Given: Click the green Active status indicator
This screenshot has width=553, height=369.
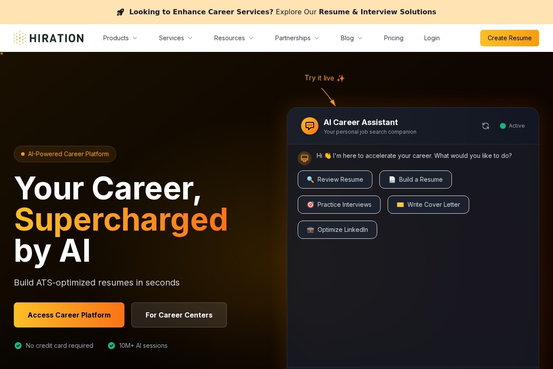Looking at the screenshot, I should click(x=503, y=126).
